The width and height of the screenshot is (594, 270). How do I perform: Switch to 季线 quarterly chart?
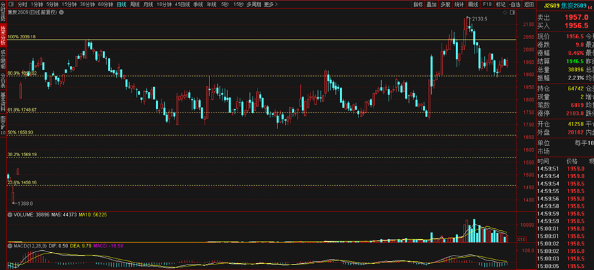pos(198,5)
